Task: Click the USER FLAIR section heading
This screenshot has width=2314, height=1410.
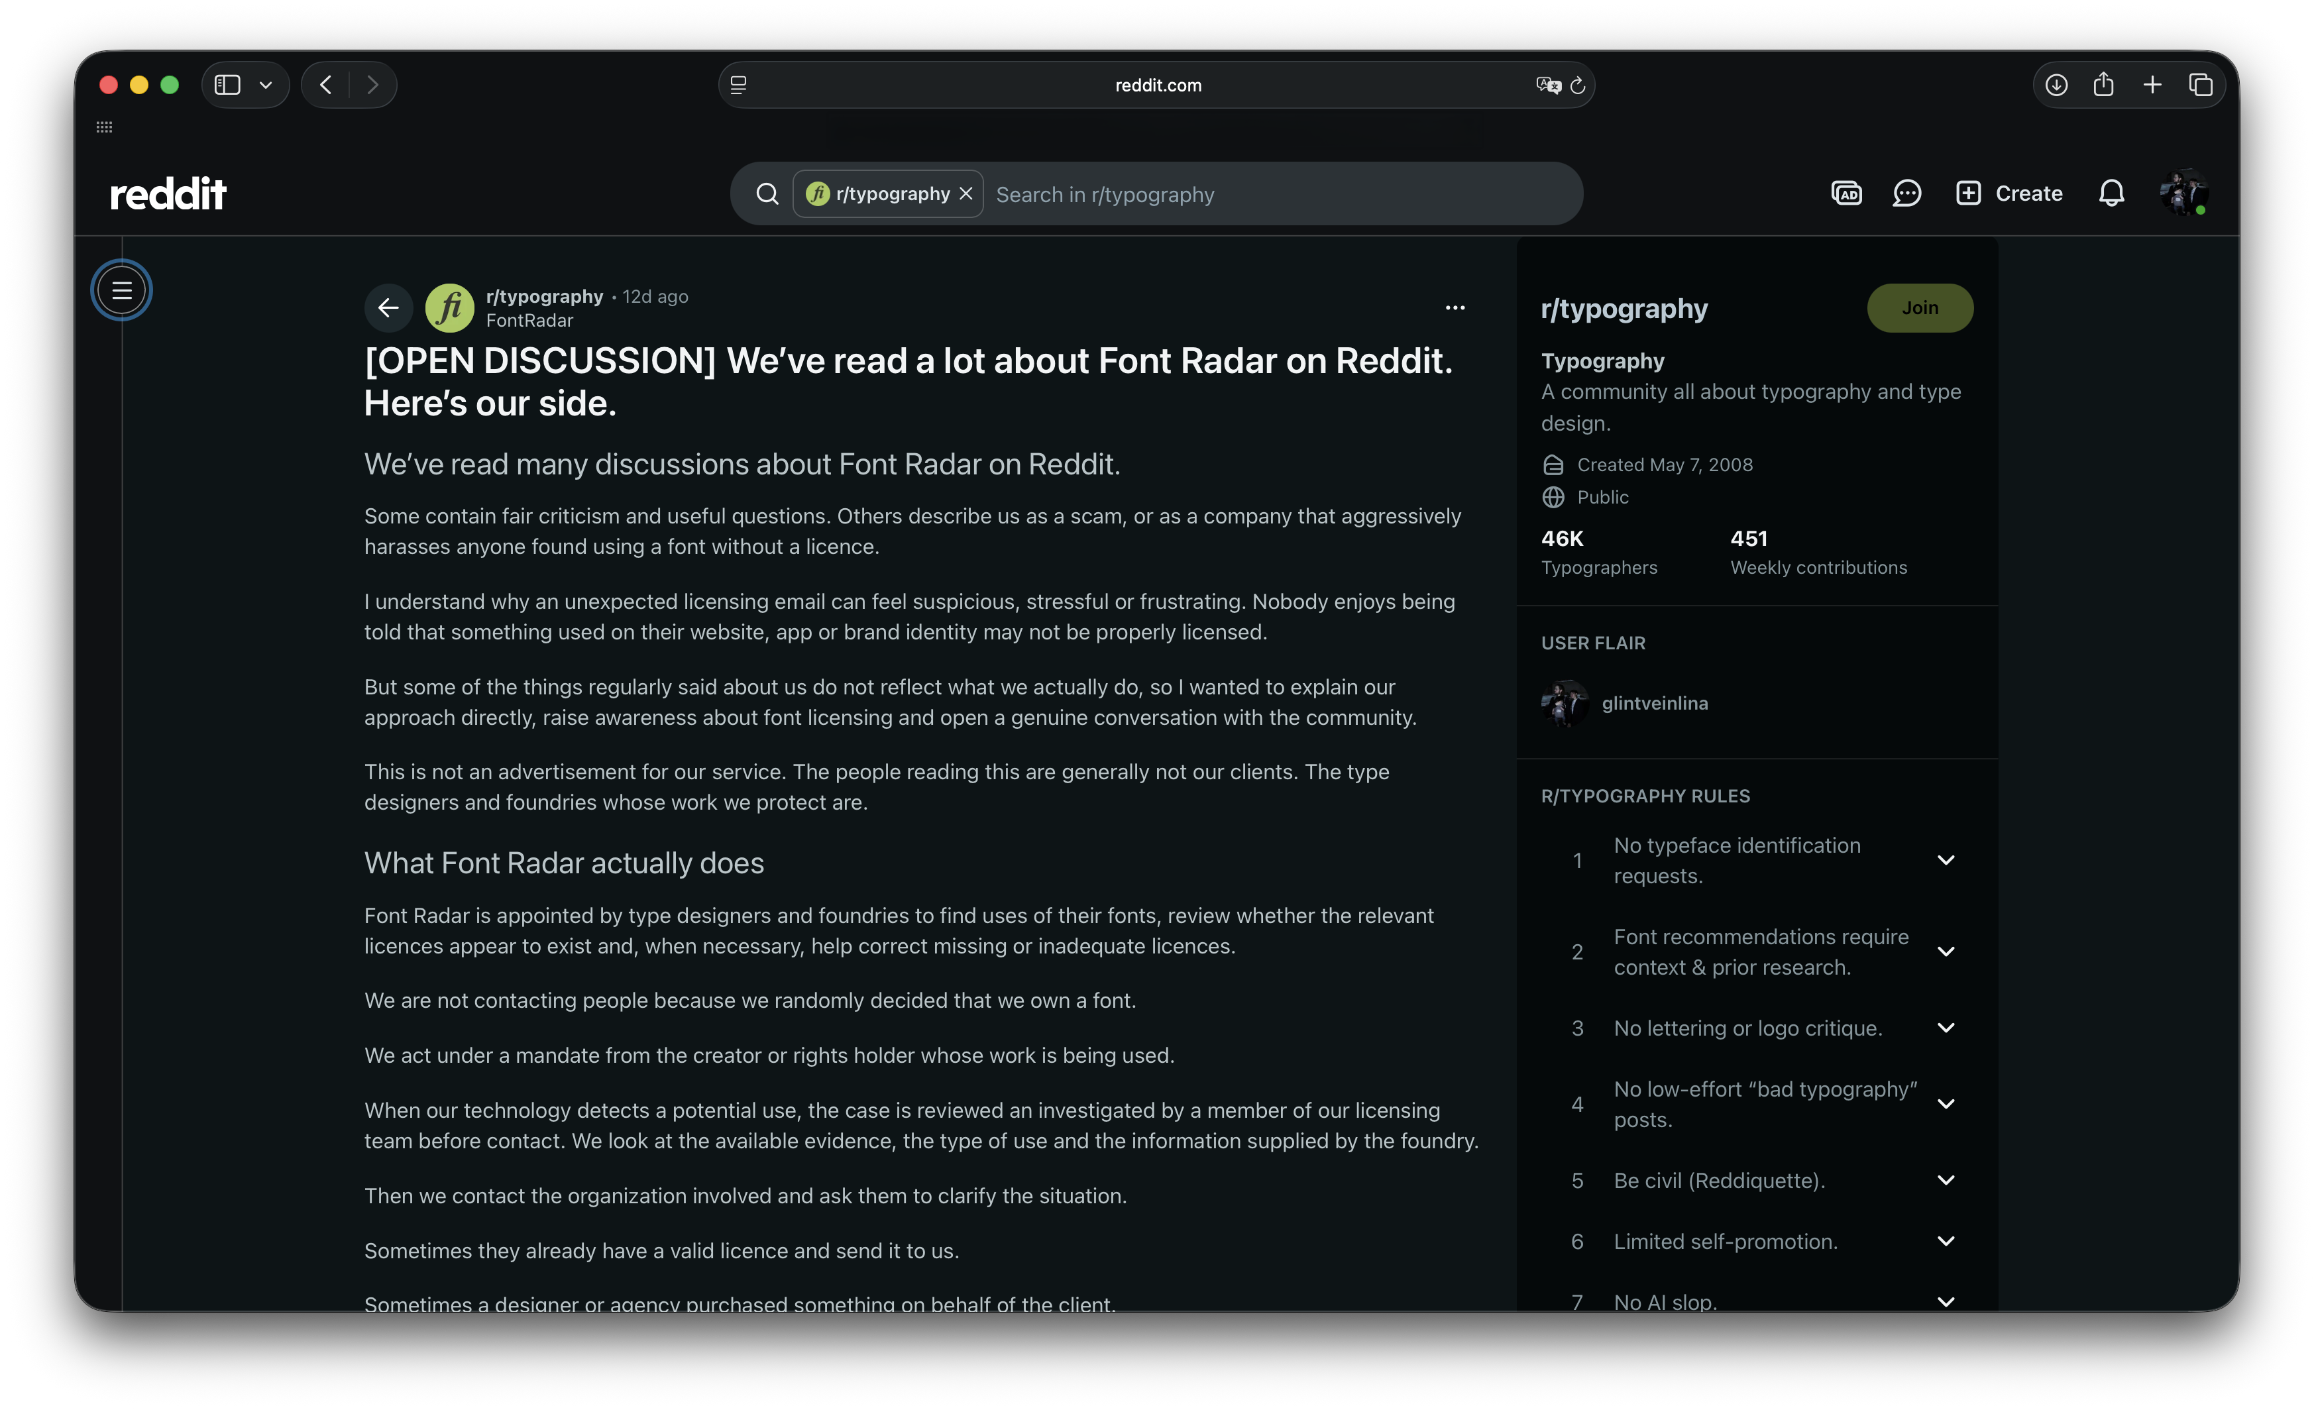Action: [x=1594, y=643]
